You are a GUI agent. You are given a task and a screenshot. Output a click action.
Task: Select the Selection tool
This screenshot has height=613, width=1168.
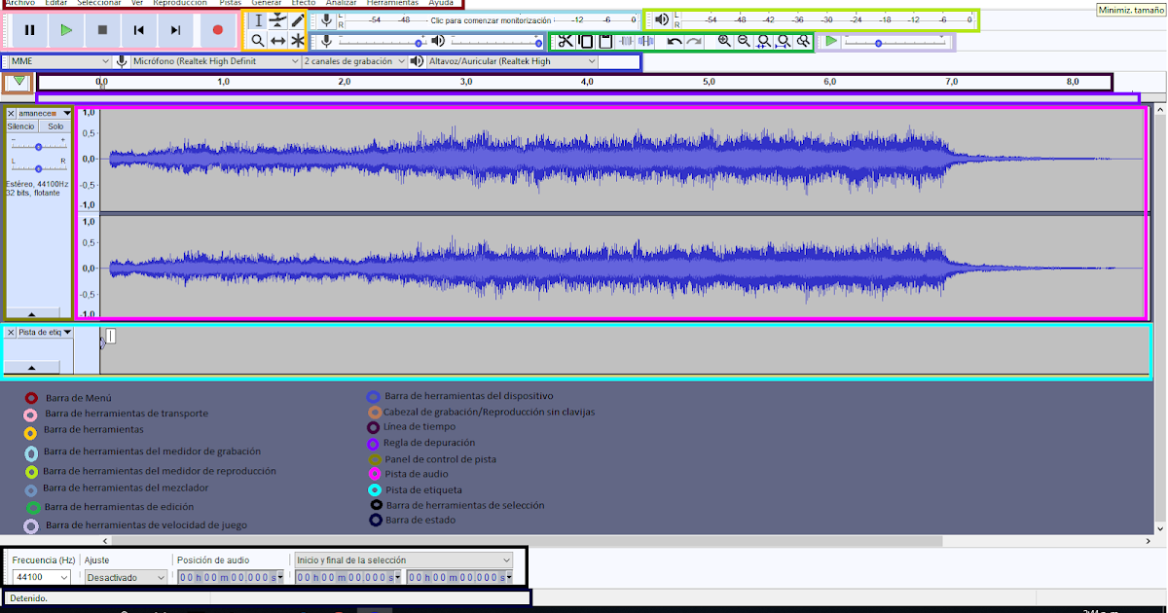(x=259, y=19)
